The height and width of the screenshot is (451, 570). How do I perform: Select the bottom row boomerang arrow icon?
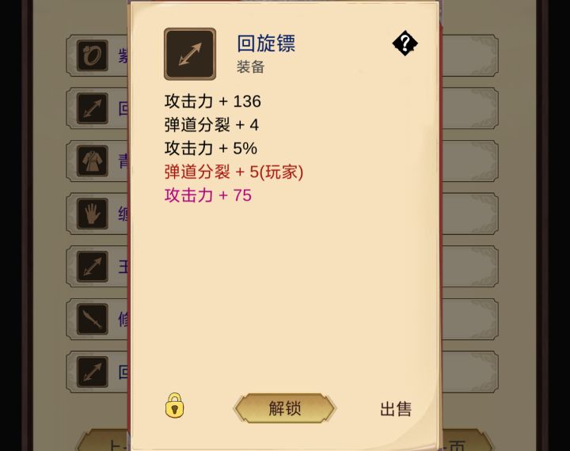tap(93, 372)
